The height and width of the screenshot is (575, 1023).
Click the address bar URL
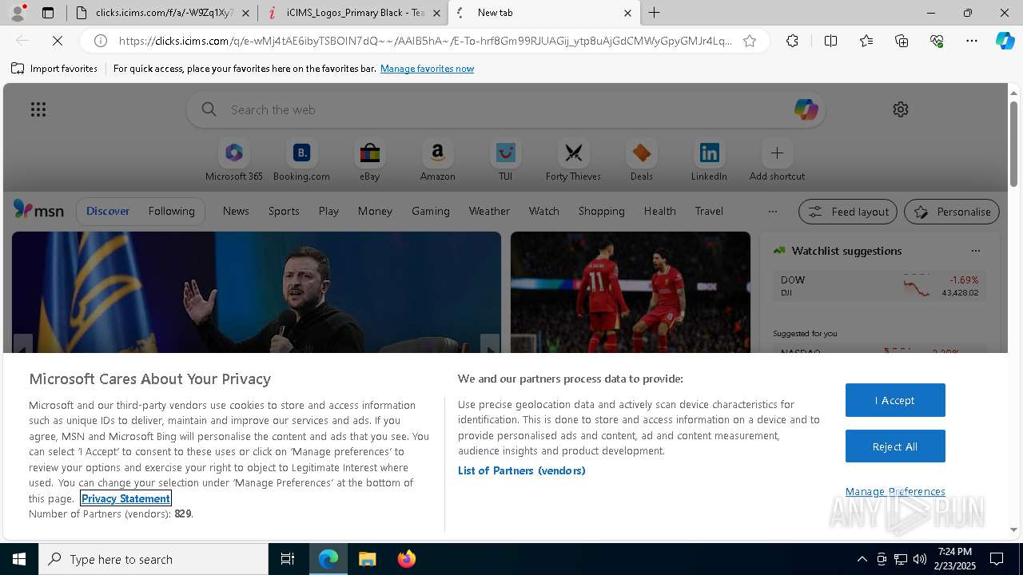[x=424, y=41]
